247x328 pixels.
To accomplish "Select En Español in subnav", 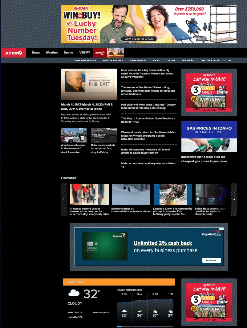I will pyautogui.click(x=188, y=60).
